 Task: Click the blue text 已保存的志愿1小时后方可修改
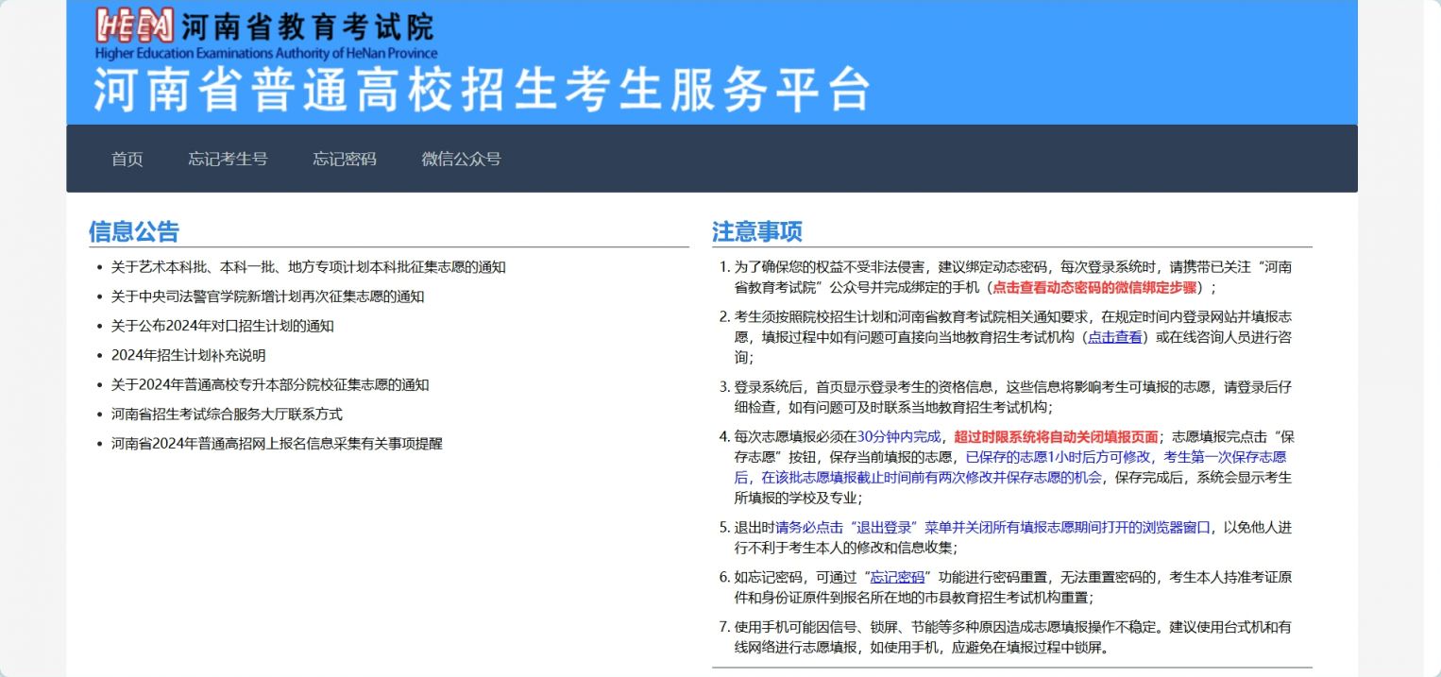click(x=1059, y=457)
